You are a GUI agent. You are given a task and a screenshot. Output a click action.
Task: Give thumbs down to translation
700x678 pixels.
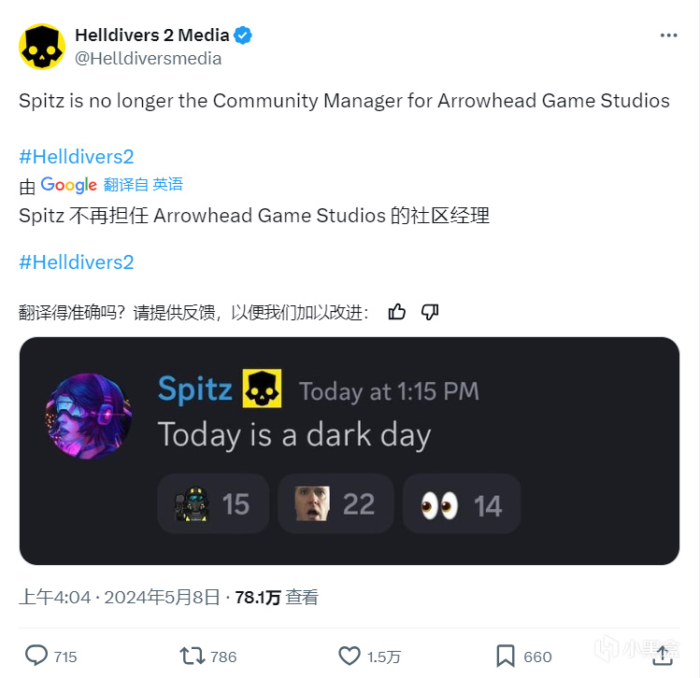[430, 312]
